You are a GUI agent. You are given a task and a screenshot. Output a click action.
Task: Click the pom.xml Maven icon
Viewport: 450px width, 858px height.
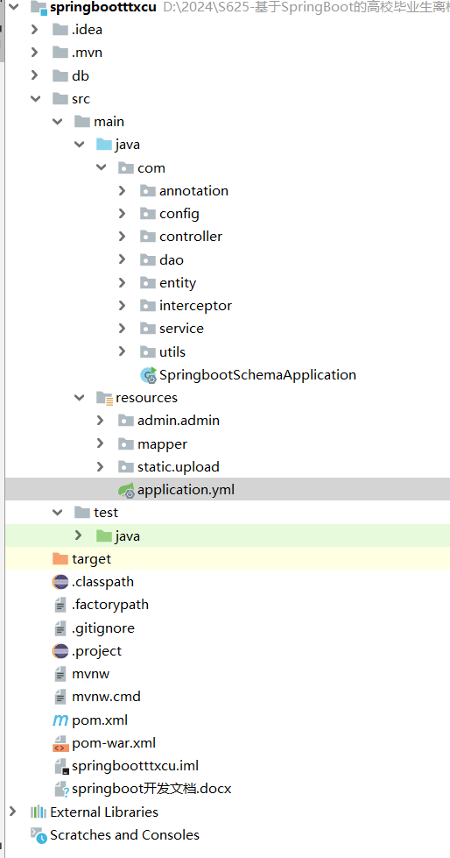pos(60,720)
